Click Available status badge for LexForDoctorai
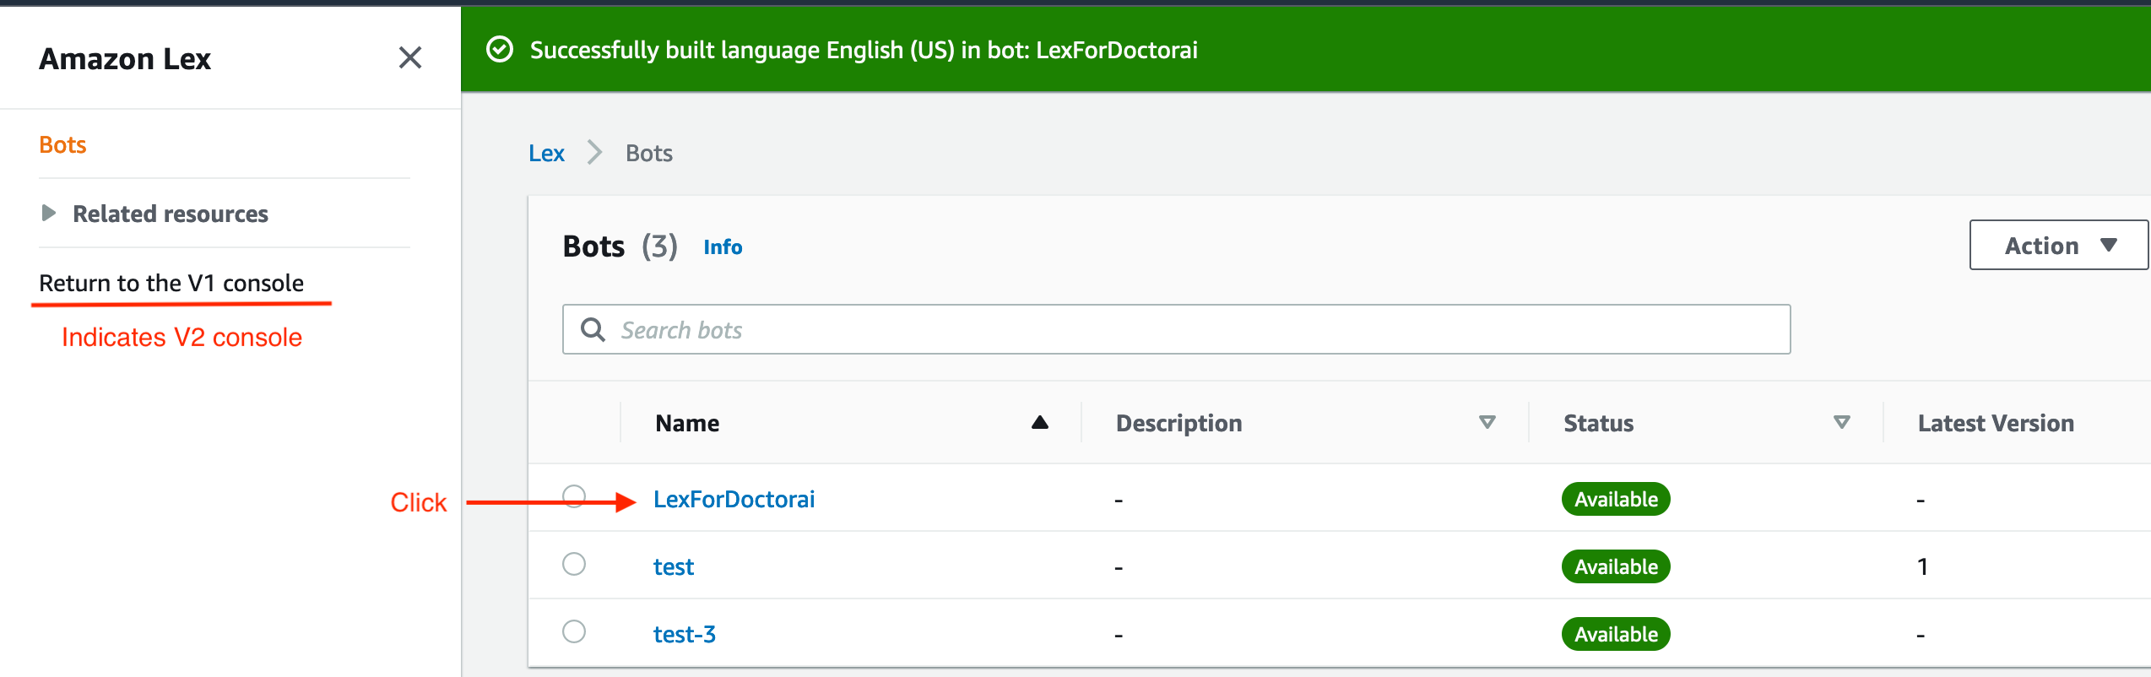 tap(1616, 499)
